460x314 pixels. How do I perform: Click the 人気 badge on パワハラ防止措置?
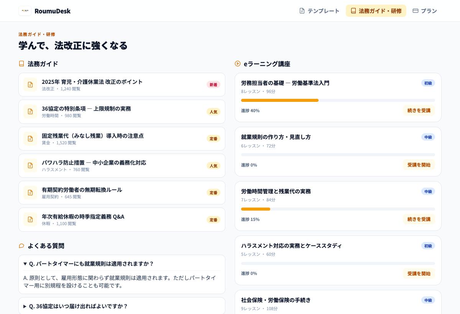tap(214, 166)
